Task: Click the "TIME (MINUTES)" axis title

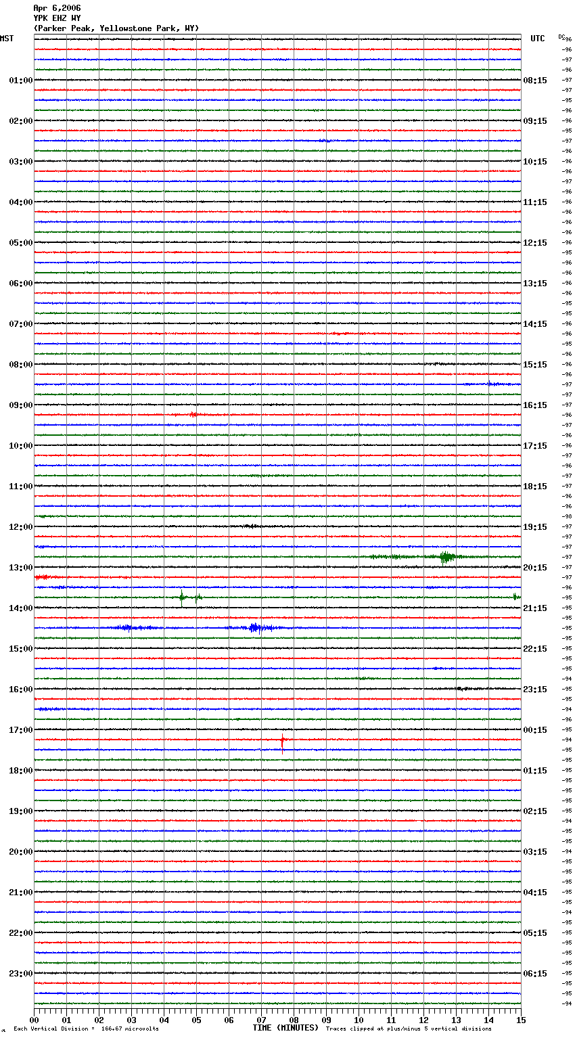Action: tap(285, 1028)
